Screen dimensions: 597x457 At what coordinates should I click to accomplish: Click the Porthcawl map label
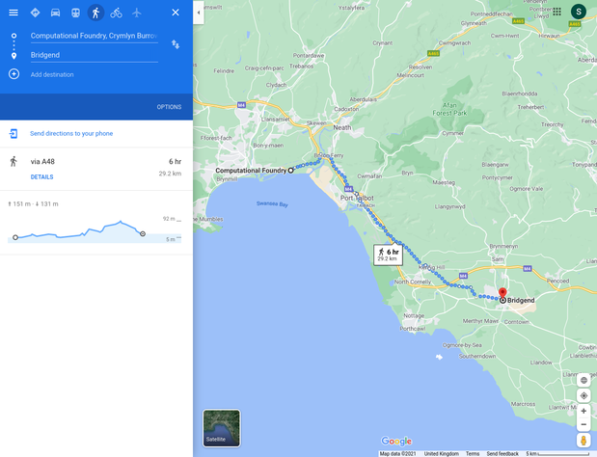(x=413, y=329)
